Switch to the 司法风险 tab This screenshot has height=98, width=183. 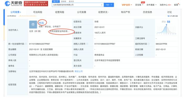click(x=38, y=12)
